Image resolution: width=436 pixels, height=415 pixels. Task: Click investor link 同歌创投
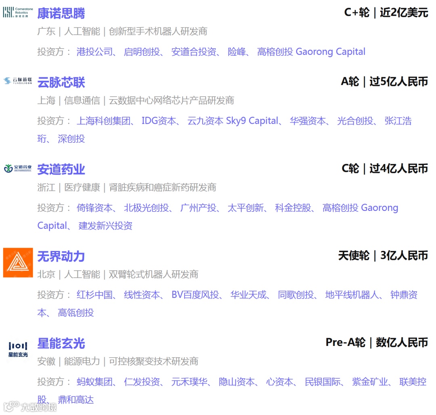(x=296, y=295)
